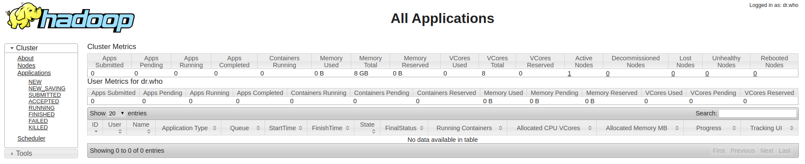Viewport: 805px width, 164px height.
Task: Click the Hadoop elephant logo
Action: [x=70, y=18]
